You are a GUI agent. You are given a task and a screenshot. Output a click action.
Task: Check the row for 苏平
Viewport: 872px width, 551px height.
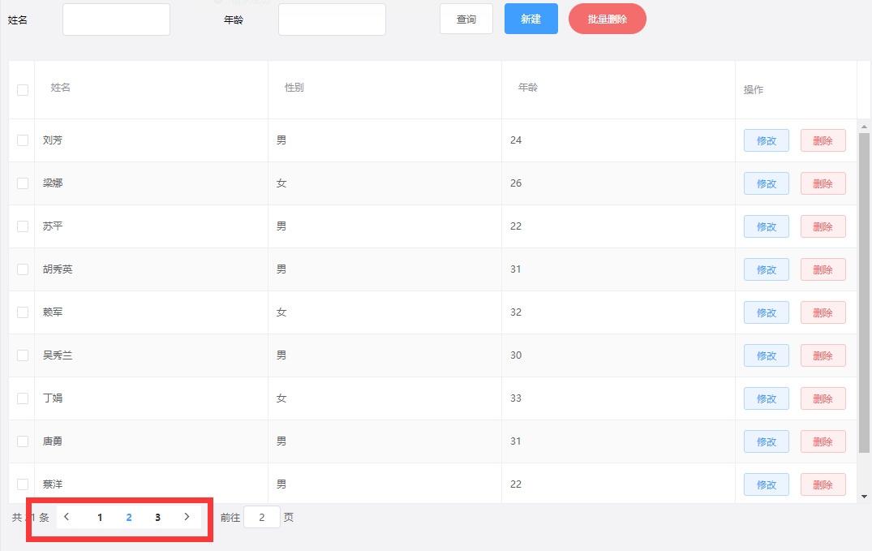[23, 226]
